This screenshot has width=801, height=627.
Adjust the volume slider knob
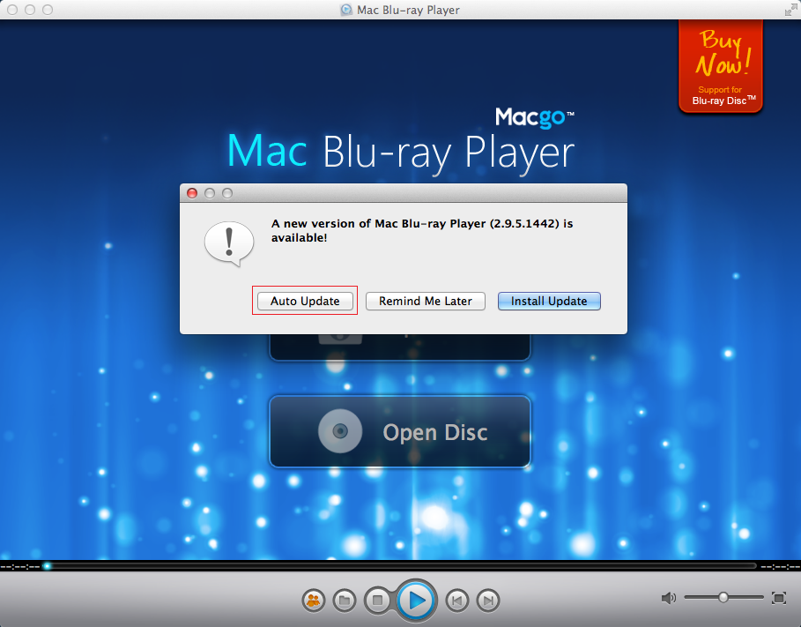(x=723, y=597)
